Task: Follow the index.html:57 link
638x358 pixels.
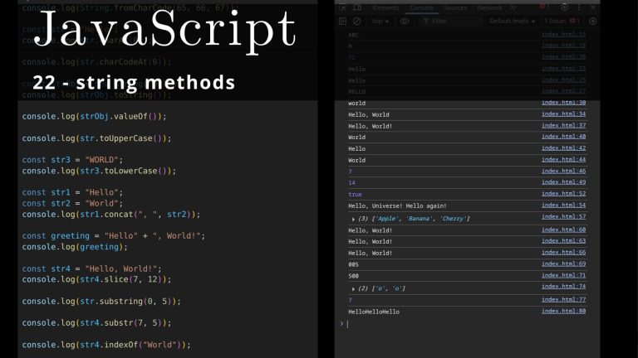Action: pyautogui.click(x=563, y=216)
